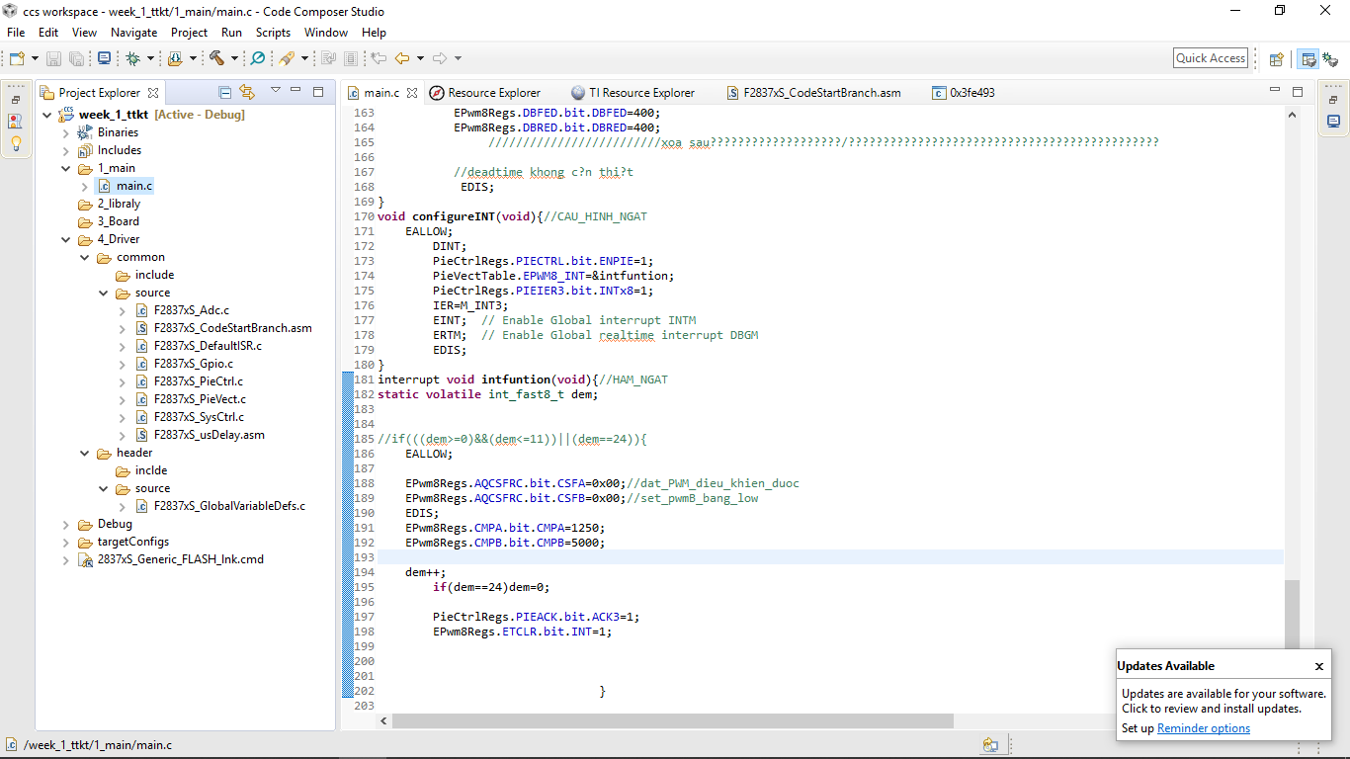Click restore icon in right trim bar

[x=1334, y=100]
